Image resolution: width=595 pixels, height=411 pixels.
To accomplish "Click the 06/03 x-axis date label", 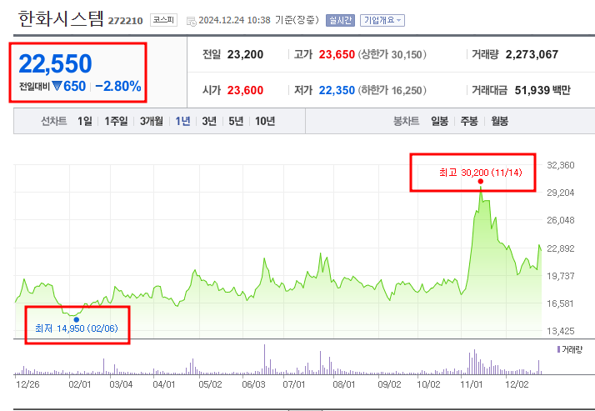I will [x=253, y=384].
